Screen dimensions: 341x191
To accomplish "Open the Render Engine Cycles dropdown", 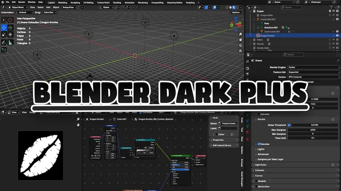I will (313, 67).
